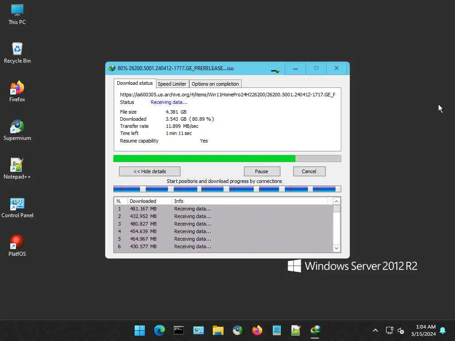The width and height of the screenshot is (455, 341).
Task: Click the Receiving data... status text
Action: (169, 102)
